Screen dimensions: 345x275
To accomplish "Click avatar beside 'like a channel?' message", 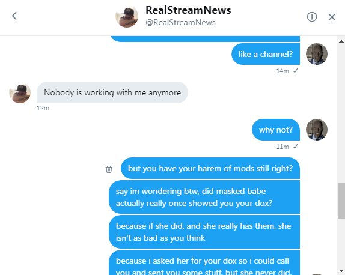I will pos(317,54).
